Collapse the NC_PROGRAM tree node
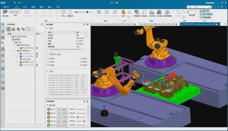The width and height of the screenshot is (228, 131). (x=8, y=37)
